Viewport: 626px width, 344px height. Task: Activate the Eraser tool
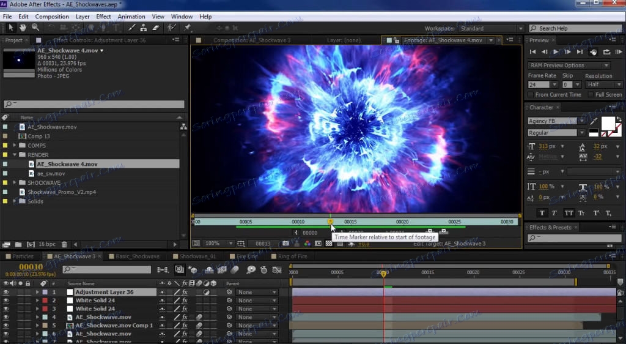click(155, 28)
